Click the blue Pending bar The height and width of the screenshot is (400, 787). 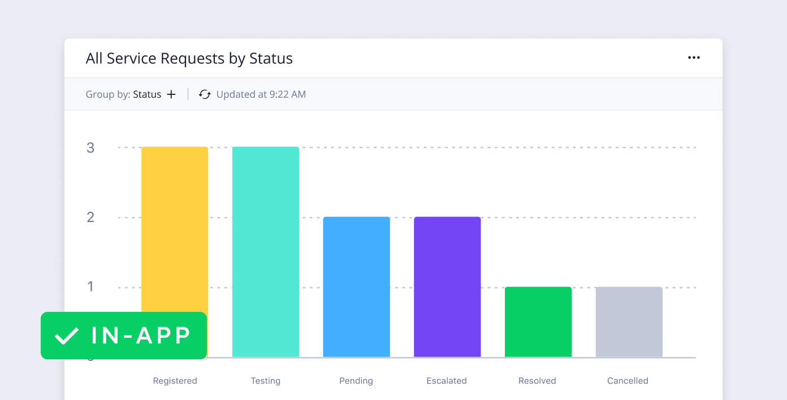pyautogui.click(x=356, y=286)
